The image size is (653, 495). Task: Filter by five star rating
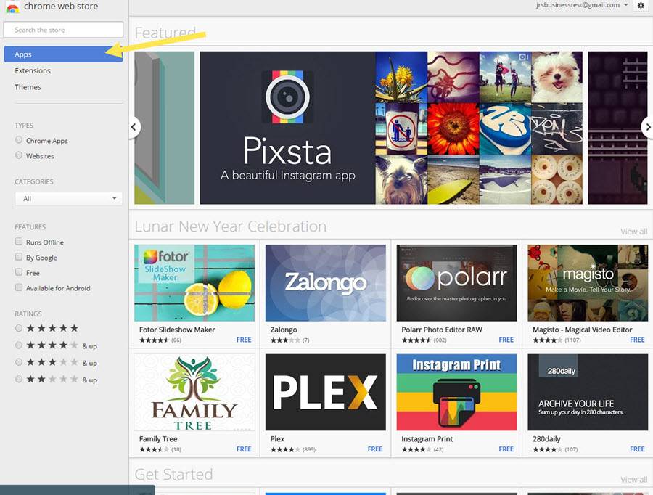point(19,329)
